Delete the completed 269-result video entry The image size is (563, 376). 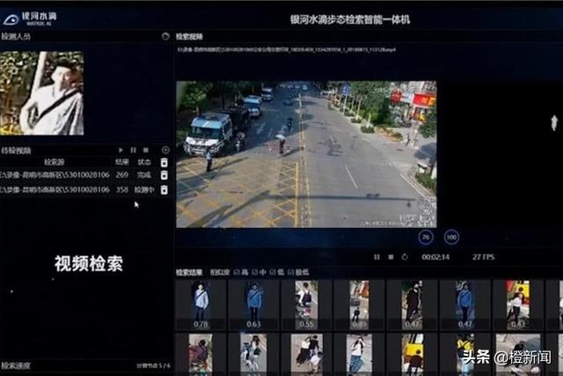[165, 175]
